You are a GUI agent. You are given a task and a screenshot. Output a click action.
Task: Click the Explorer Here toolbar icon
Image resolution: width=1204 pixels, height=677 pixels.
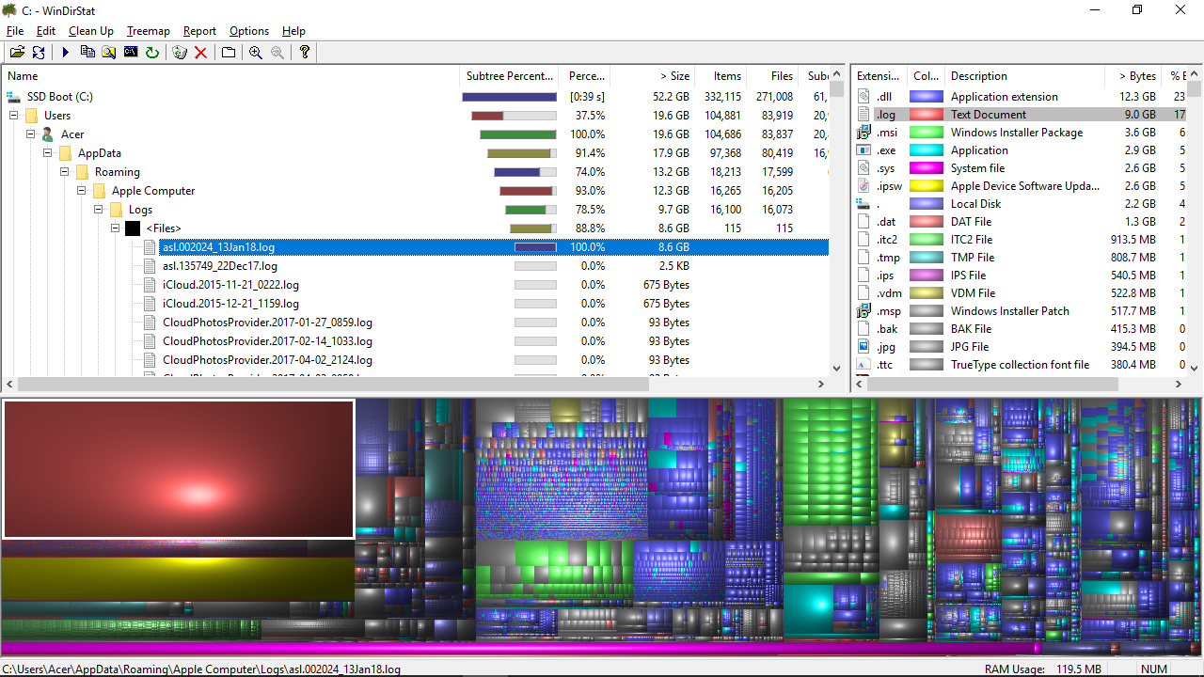pyautogui.click(x=109, y=53)
